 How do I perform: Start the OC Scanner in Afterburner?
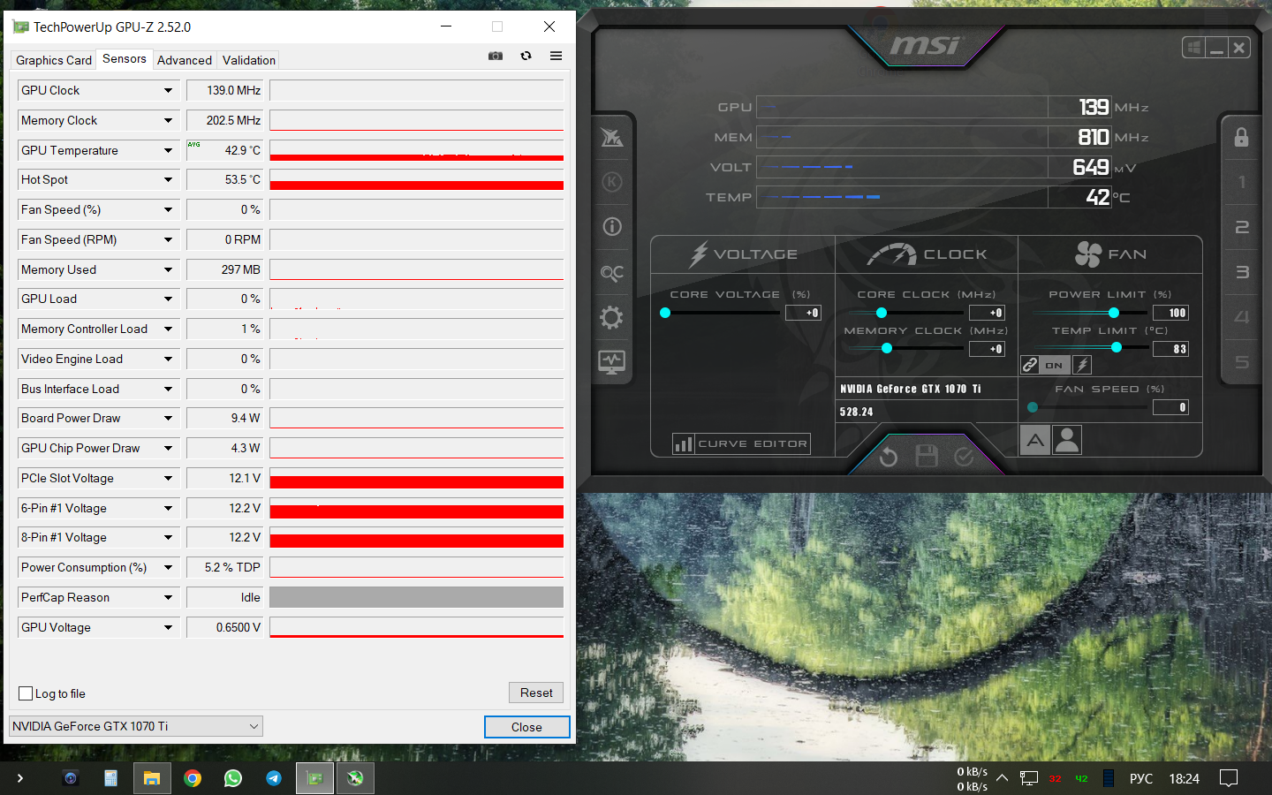point(612,273)
